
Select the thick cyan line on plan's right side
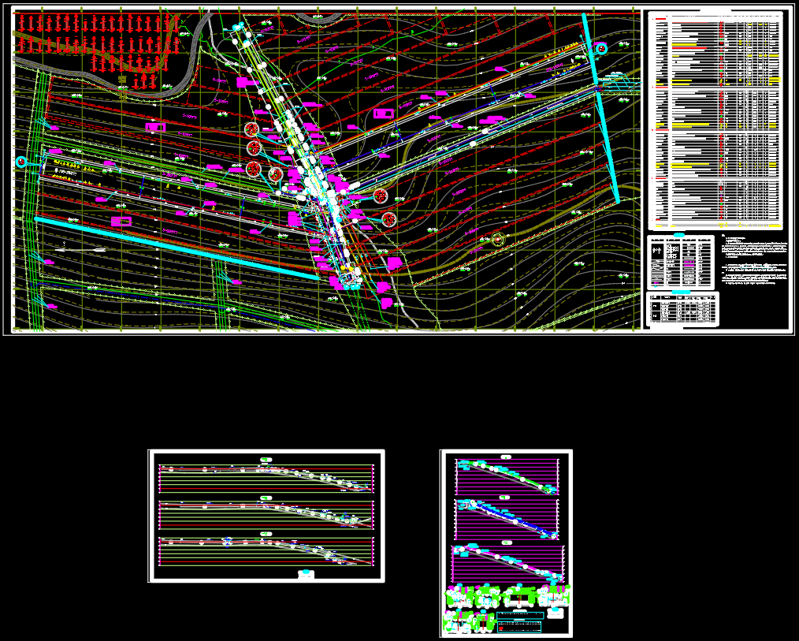point(600,108)
